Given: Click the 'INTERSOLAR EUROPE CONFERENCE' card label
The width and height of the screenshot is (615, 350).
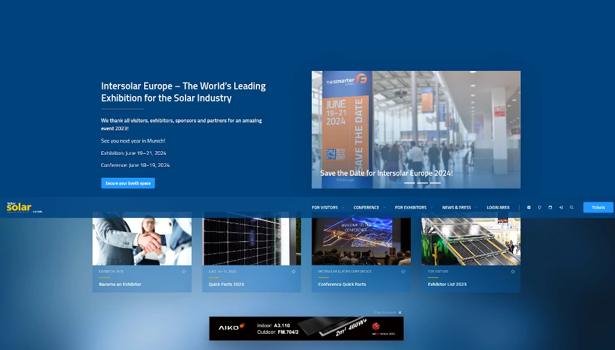Looking at the screenshot, I should click(345, 271).
